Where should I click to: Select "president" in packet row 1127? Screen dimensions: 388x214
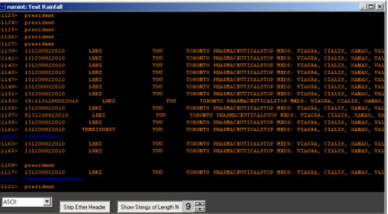click(40, 44)
